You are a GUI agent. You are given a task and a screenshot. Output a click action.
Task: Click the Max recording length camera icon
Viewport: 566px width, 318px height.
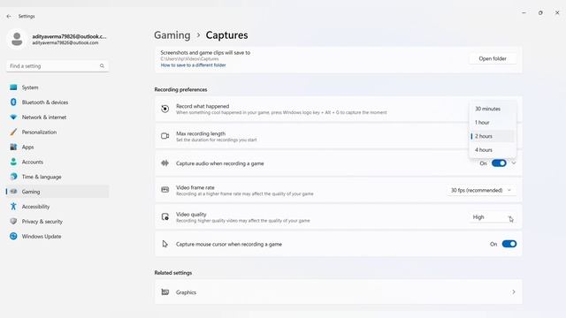165,136
